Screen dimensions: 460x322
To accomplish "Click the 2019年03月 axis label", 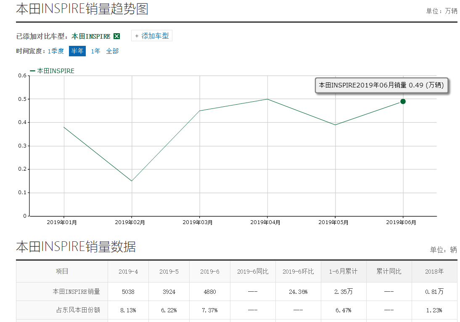I will tap(198, 222).
